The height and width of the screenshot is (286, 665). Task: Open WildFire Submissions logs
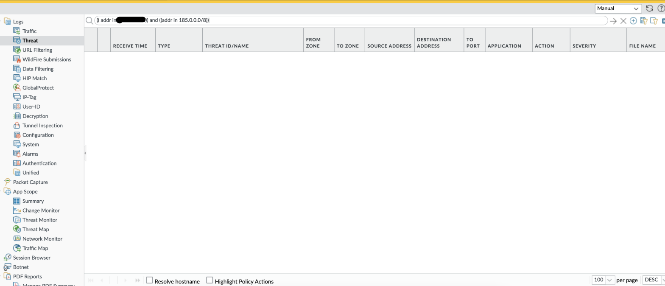click(x=47, y=59)
